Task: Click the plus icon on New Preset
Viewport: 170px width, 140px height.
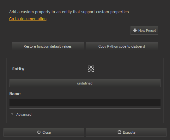Action: click(135, 30)
